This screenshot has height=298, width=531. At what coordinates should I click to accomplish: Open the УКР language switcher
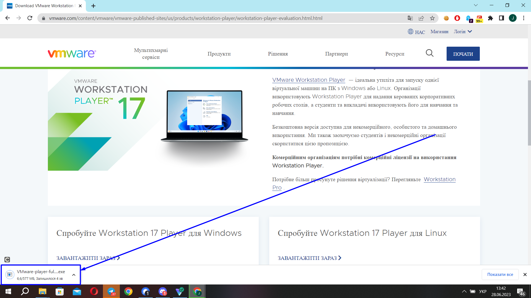(x=483, y=291)
